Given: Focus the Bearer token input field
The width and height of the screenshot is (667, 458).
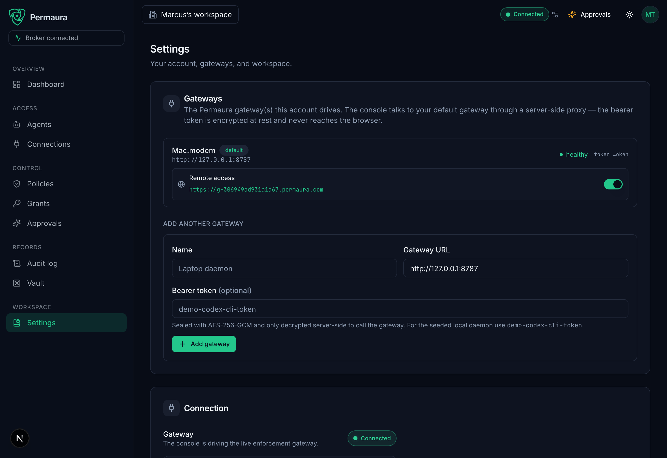Looking at the screenshot, I should (400, 309).
